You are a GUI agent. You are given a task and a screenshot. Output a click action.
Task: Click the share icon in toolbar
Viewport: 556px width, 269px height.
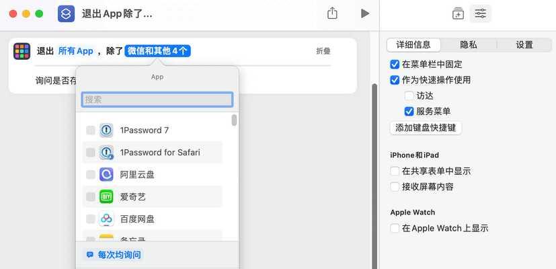point(332,13)
